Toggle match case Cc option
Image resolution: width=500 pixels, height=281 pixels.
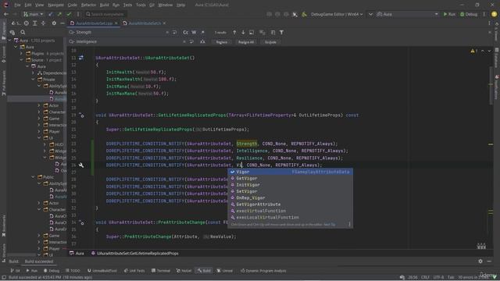(186, 32)
